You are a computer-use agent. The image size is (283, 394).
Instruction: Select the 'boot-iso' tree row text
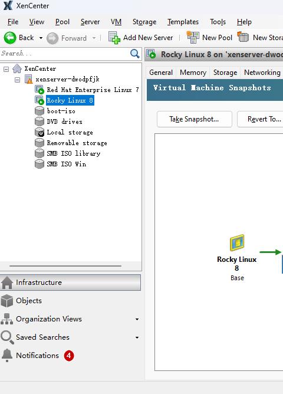click(61, 111)
